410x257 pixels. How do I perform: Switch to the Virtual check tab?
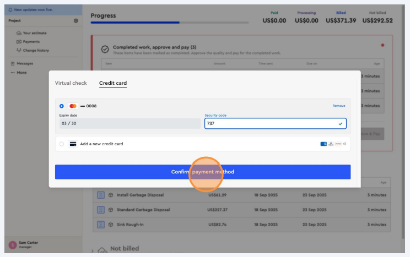pyautogui.click(x=71, y=83)
